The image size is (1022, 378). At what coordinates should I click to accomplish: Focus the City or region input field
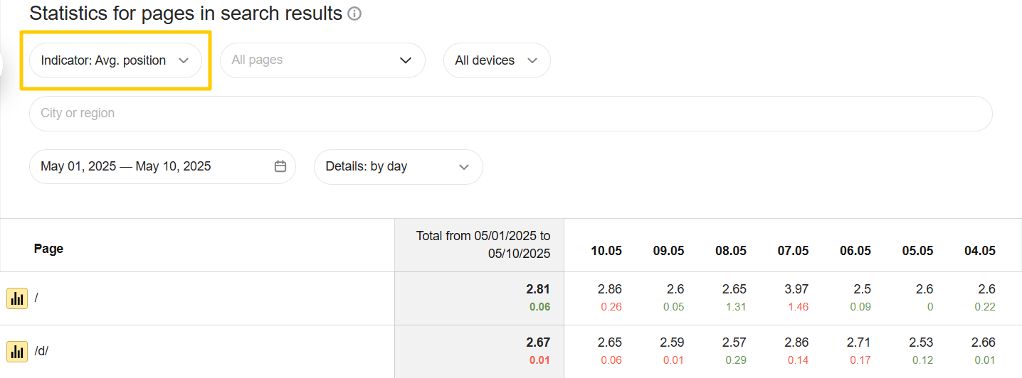(x=510, y=114)
